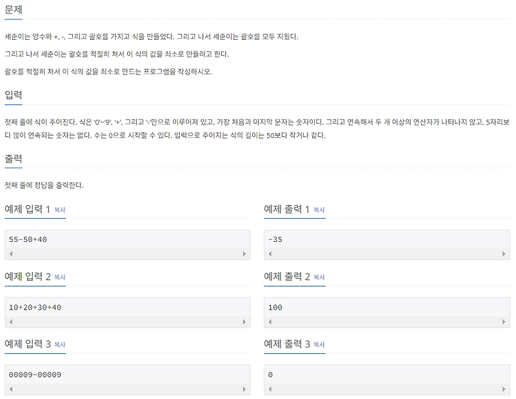Select the sample output 0
The width and height of the screenshot is (516, 399).
(270, 375)
